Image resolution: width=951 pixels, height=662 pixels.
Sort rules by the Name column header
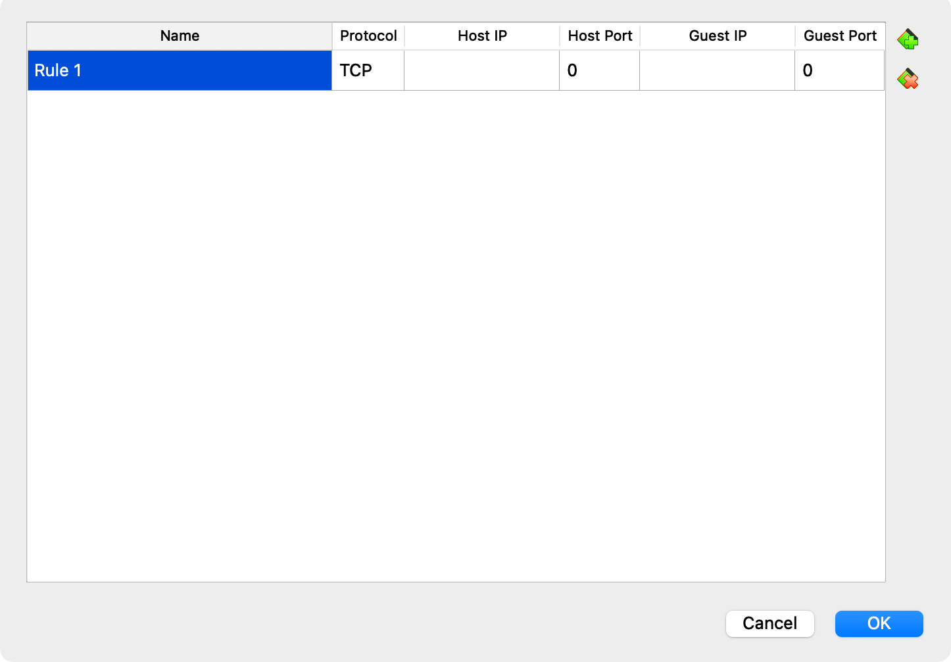point(180,36)
